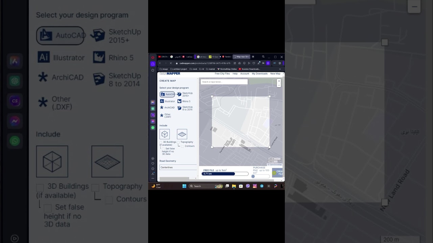Screen dimensions: 433x243
Task: Open the sidebar history clock
Action: [153, 168]
